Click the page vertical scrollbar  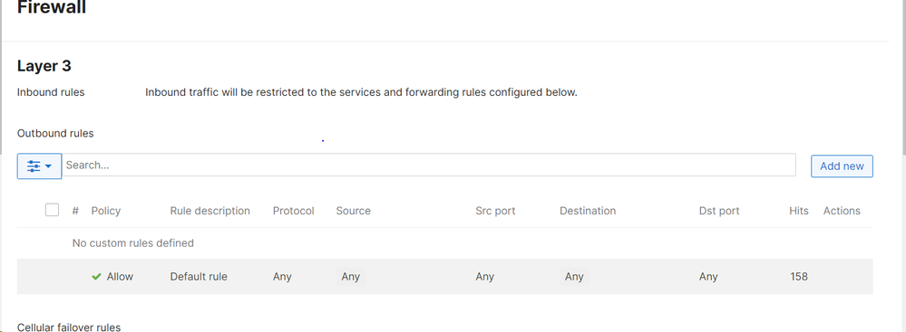point(903,78)
